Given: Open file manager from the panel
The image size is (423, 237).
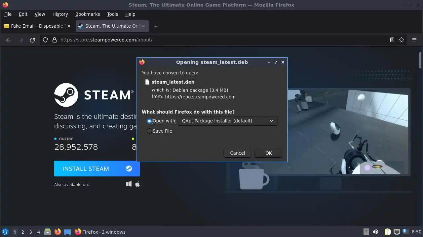Looking at the screenshot, I should tap(48, 232).
